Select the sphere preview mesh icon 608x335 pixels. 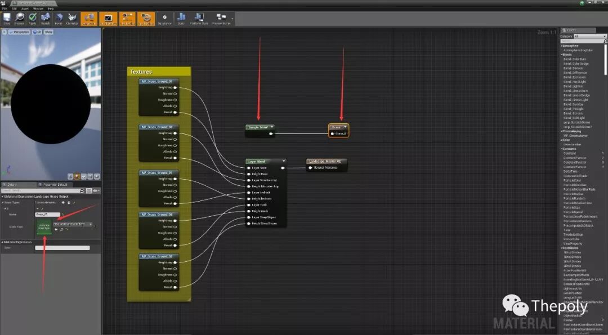point(77,176)
